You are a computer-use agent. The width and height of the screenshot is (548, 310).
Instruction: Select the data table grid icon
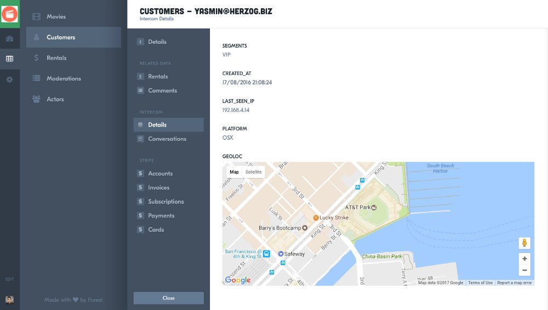tap(9, 59)
